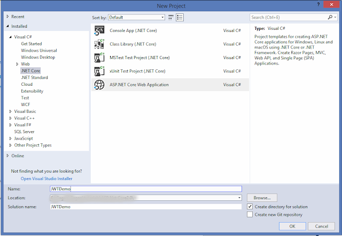Click the project Name input field
342x236 pixels.
[146, 189]
